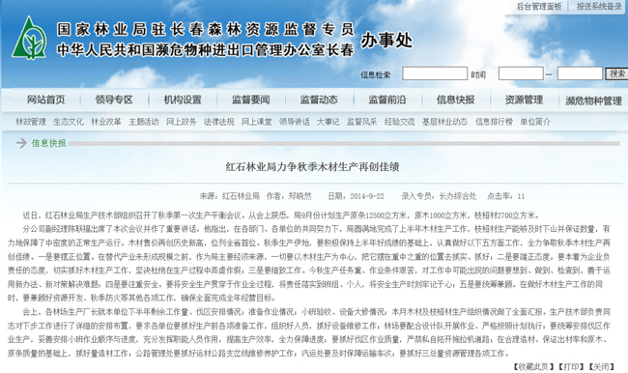
Task: Select 信息排行榜 submenu link
Action: coord(494,122)
